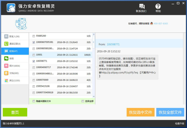Open the 联系我们 contact us chat icon

(141, 7)
